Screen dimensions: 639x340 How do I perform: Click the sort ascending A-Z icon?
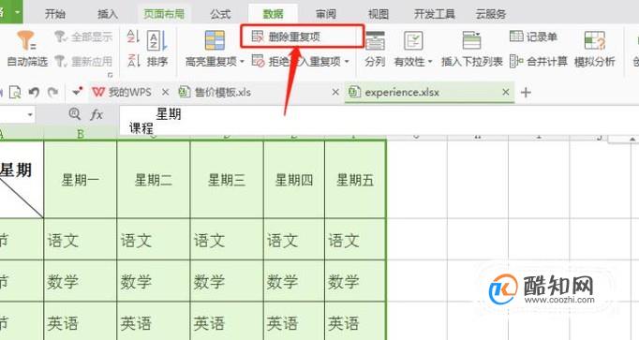(133, 37)
